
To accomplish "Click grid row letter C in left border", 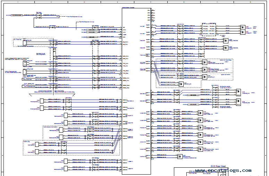I will pos(2,87).
